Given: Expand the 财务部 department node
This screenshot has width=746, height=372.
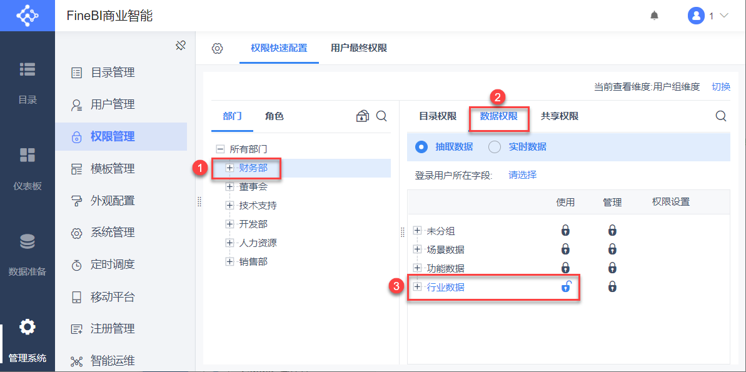Looking at the screenshot, I should tap(229, 168).
